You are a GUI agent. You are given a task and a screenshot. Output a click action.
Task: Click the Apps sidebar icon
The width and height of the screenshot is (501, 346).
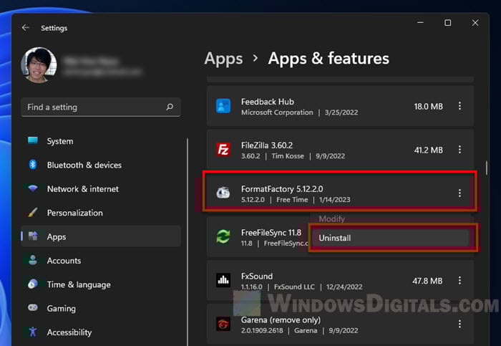tap(33, 236)
